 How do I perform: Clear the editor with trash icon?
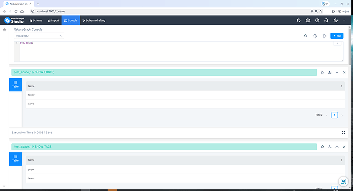(324, 36)
